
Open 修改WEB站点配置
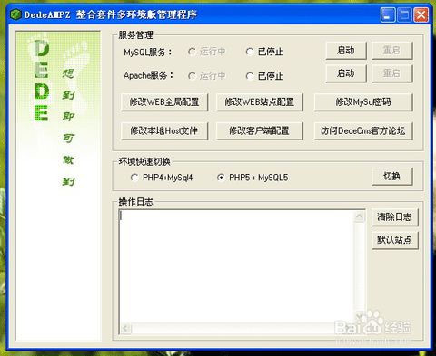[260, 102]
